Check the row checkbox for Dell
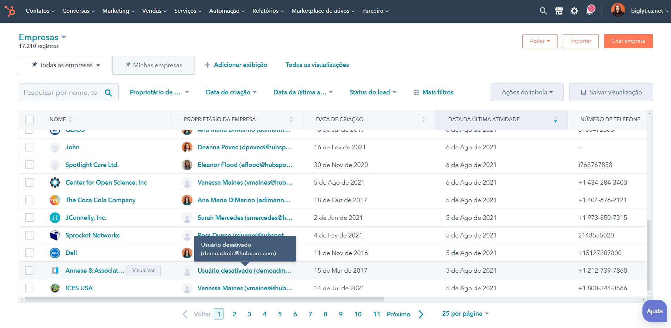671x328 pixels. [29, 253]
